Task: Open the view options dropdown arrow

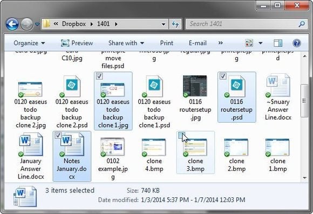Action: point(260,43)
